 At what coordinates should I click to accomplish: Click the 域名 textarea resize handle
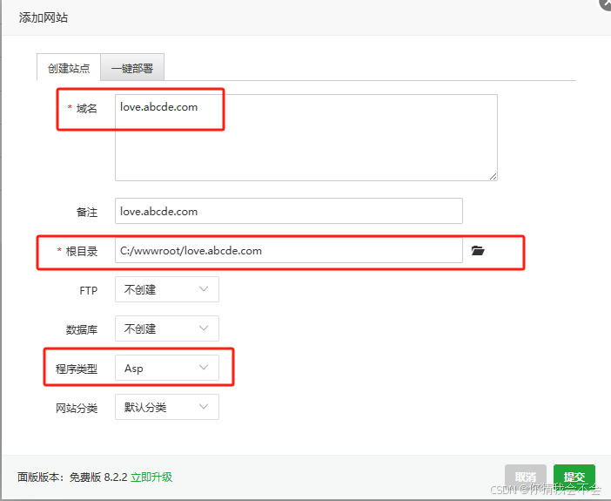[x=493, y=176]
